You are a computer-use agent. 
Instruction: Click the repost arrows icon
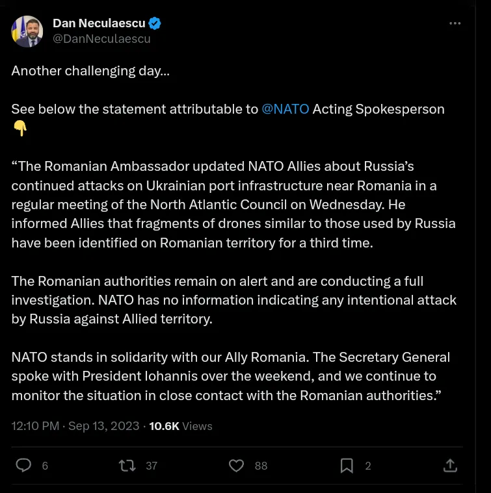(x=127, y=465)
